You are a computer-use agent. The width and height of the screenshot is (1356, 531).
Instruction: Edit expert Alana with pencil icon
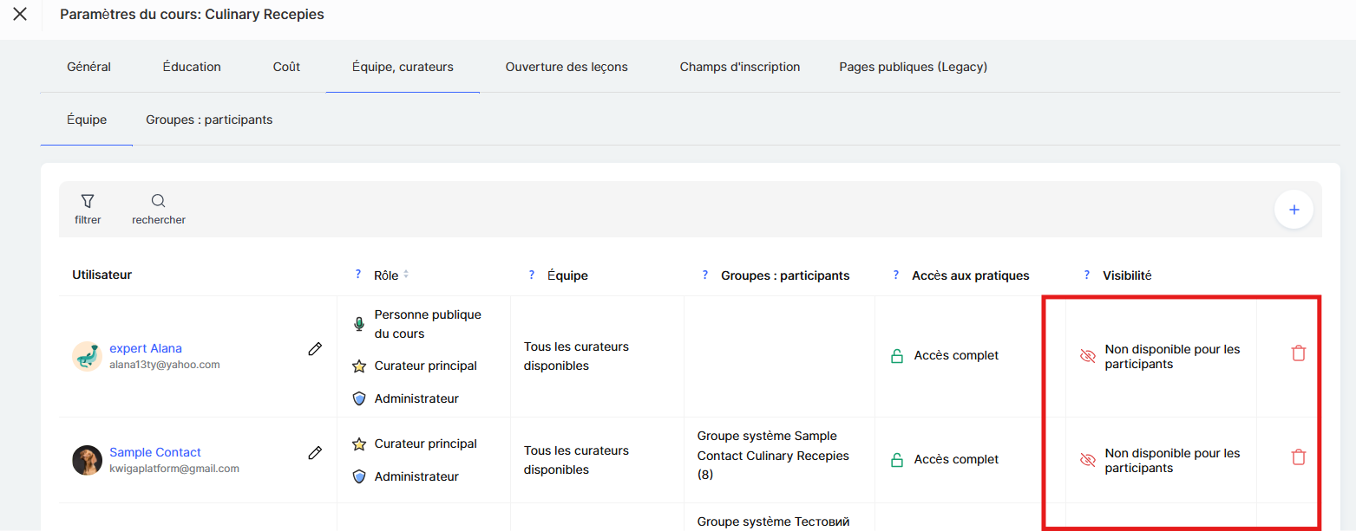click(315, 348)
